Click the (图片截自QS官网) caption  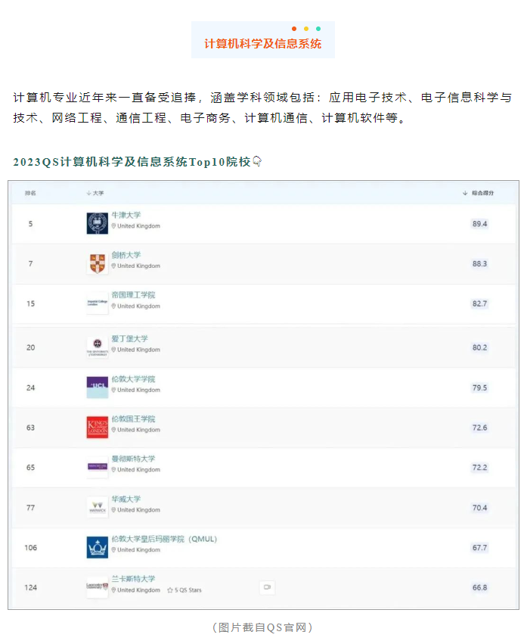click(262, 627)
